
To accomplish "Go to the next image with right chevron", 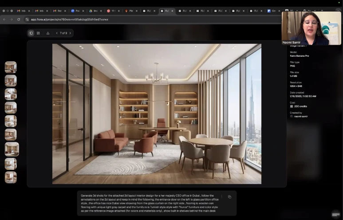I will [70, 33].
